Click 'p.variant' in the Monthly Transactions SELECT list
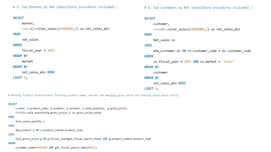The width and height of the screenshot is (271, 152). pyautogui.click(x=73, y=108)
